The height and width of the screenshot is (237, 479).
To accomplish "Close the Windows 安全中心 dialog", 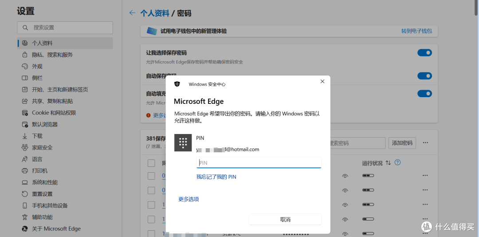I will [x=322, y=81].
